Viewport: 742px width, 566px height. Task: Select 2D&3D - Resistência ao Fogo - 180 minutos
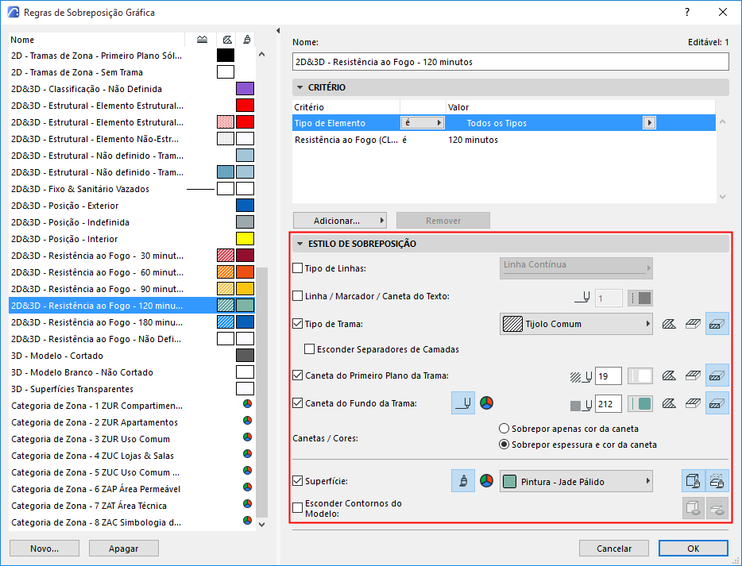click(x=132, y=322)
